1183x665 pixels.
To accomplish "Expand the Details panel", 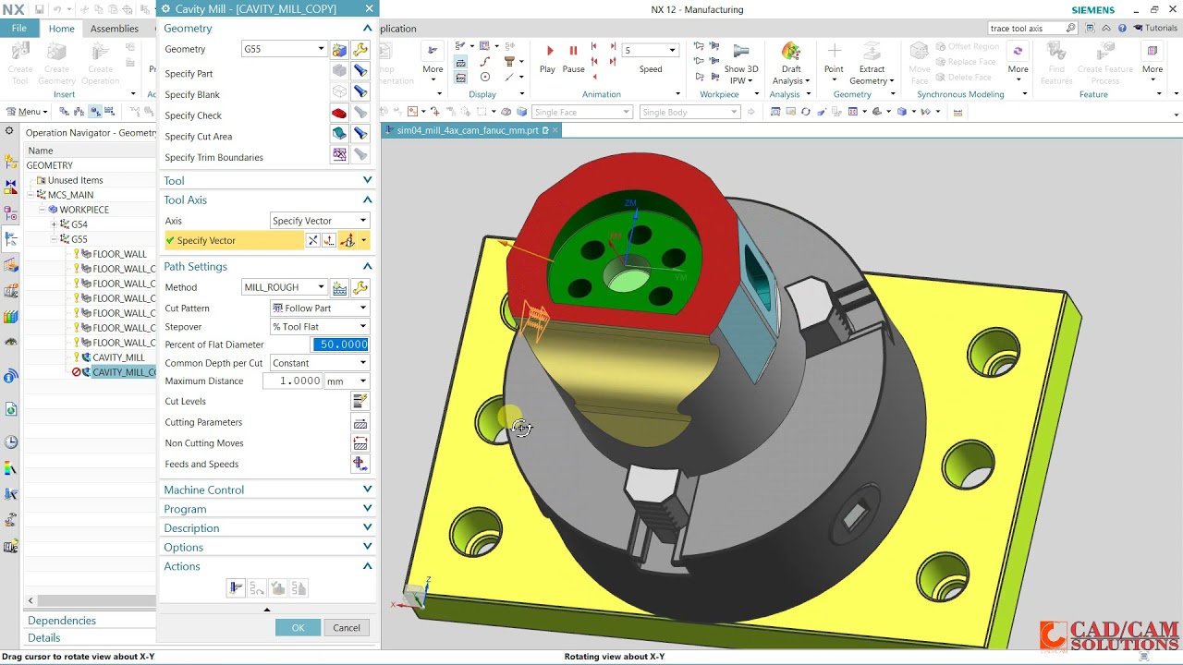I will point(44,637).
